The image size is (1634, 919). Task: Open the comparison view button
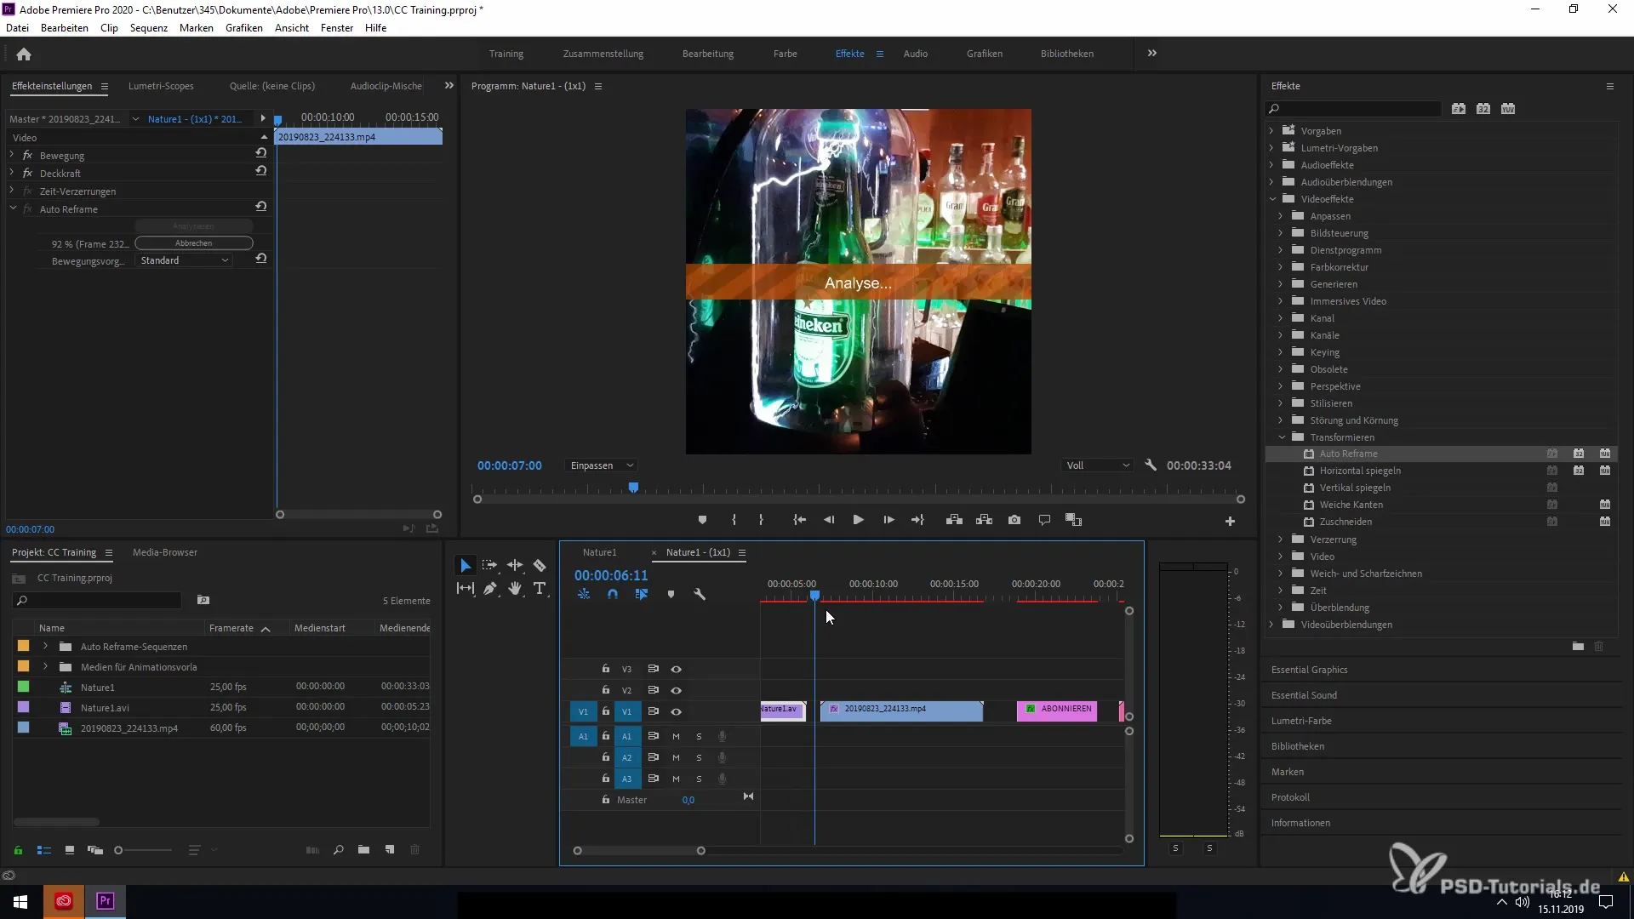pos(1073,520)
